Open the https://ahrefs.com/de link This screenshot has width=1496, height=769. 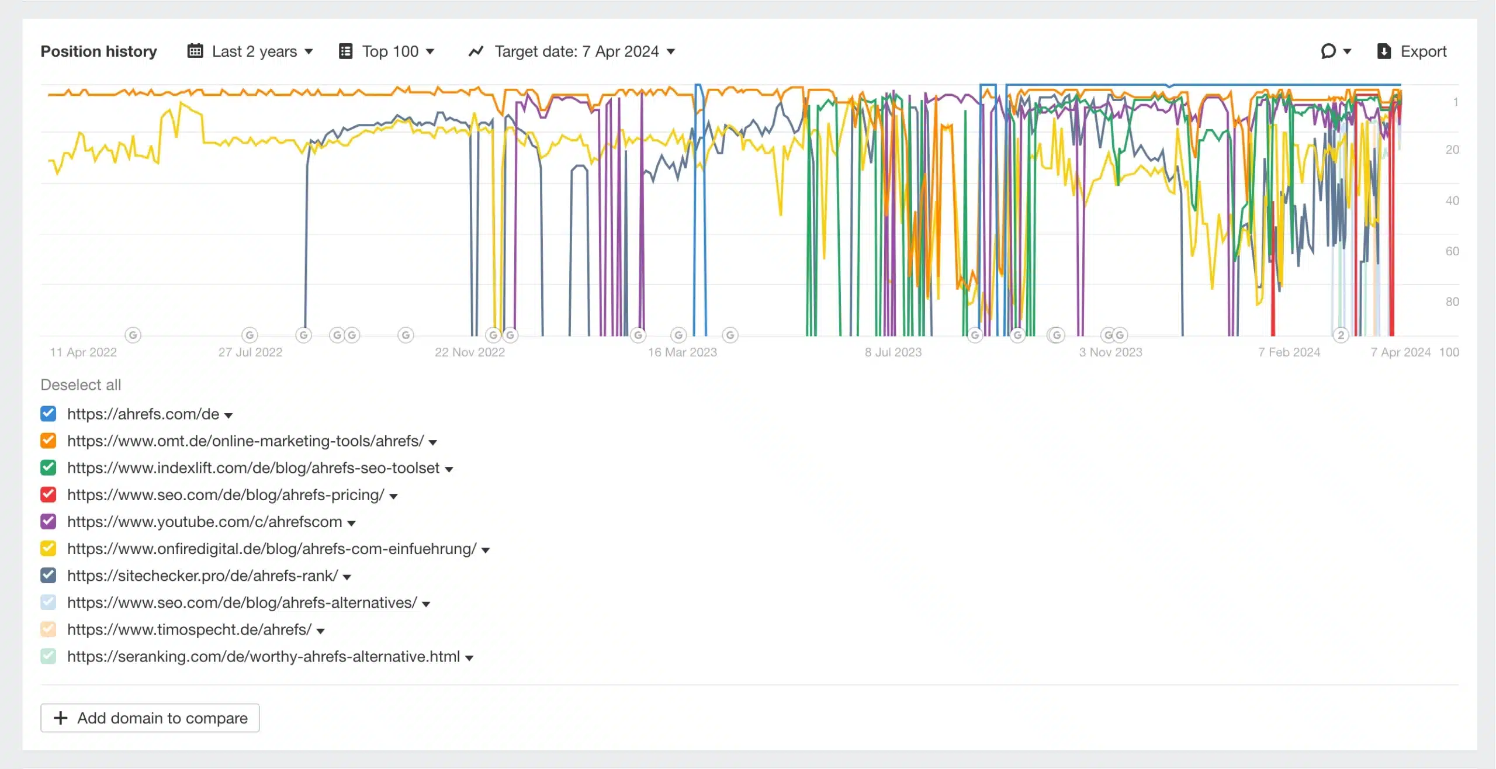point(143,414)
